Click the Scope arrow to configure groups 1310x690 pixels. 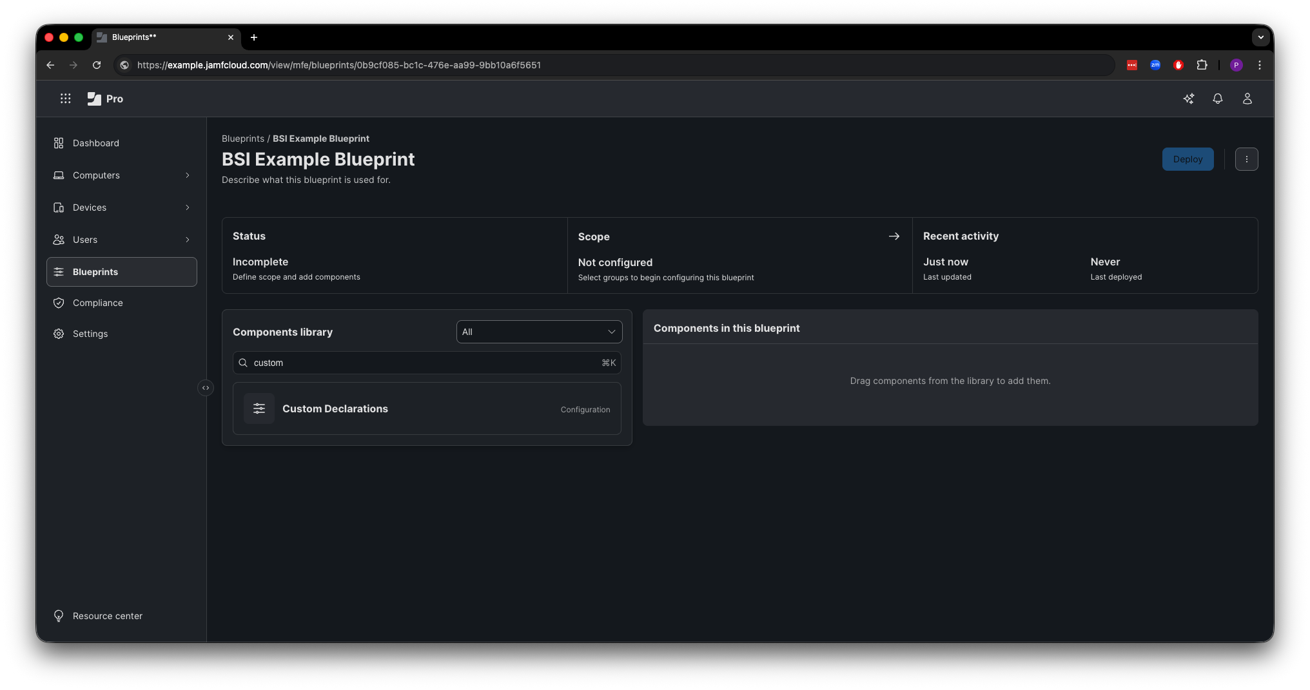tap(894, 236)
